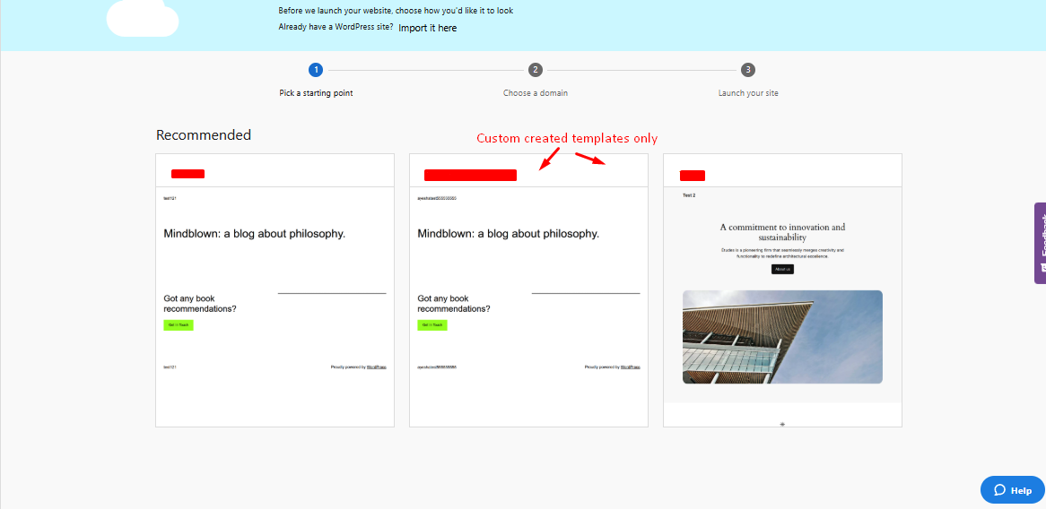Image resolution: width=1046 pixels, height=509 pixels.
Task: Click WordPress link in middle template footer
Action: (x=630, y=367)
